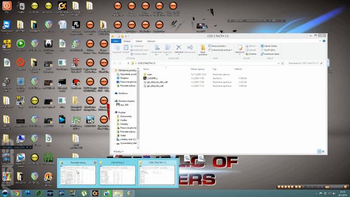Open recent locations dropdown next to Forward
The height and width of the screenshot is (197, 350).
124,63
